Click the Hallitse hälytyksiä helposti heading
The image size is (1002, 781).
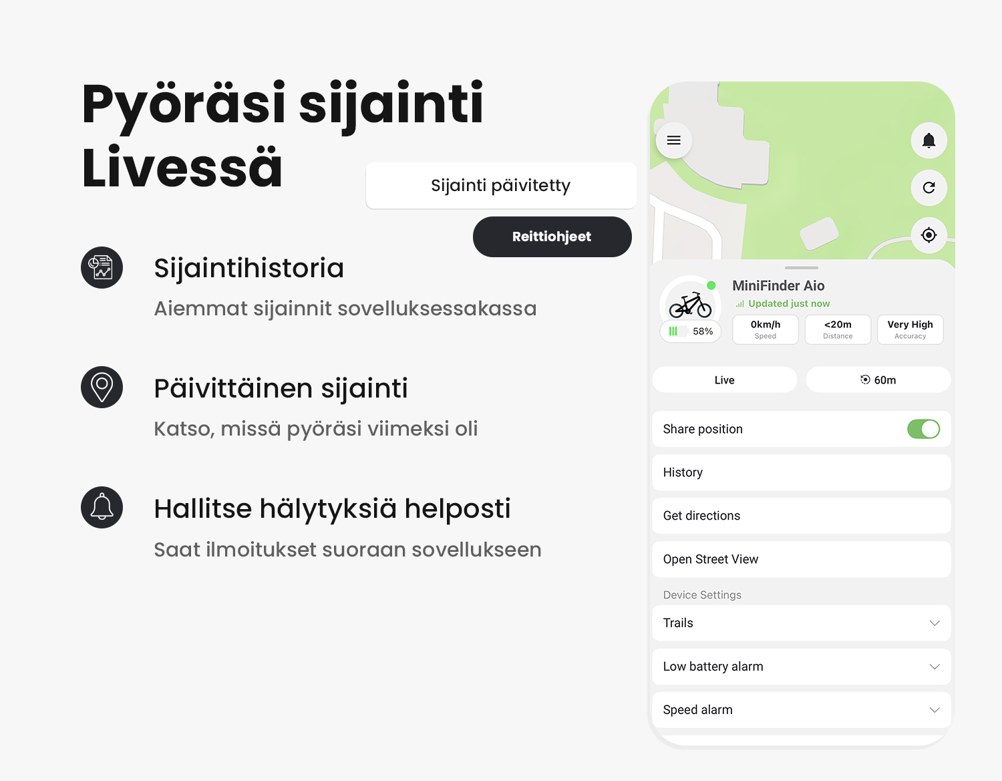pyautogui.click(x=332, y=508)
